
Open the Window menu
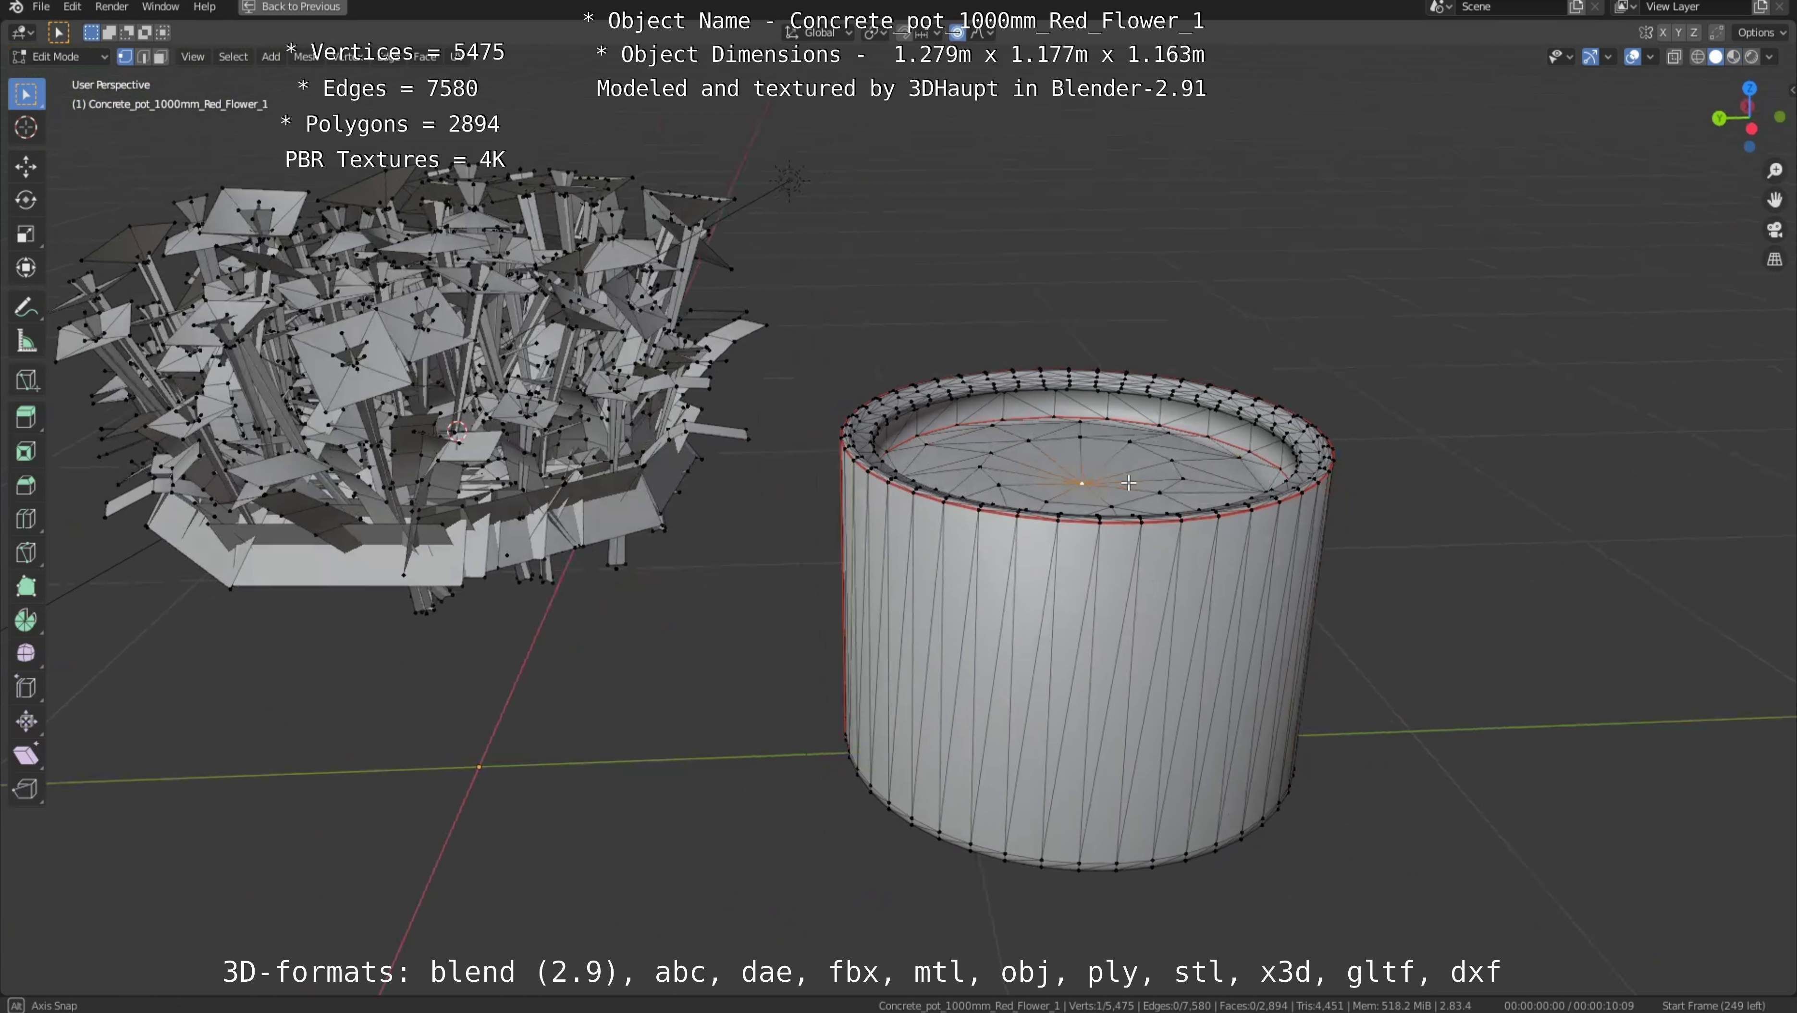[160, 7]
